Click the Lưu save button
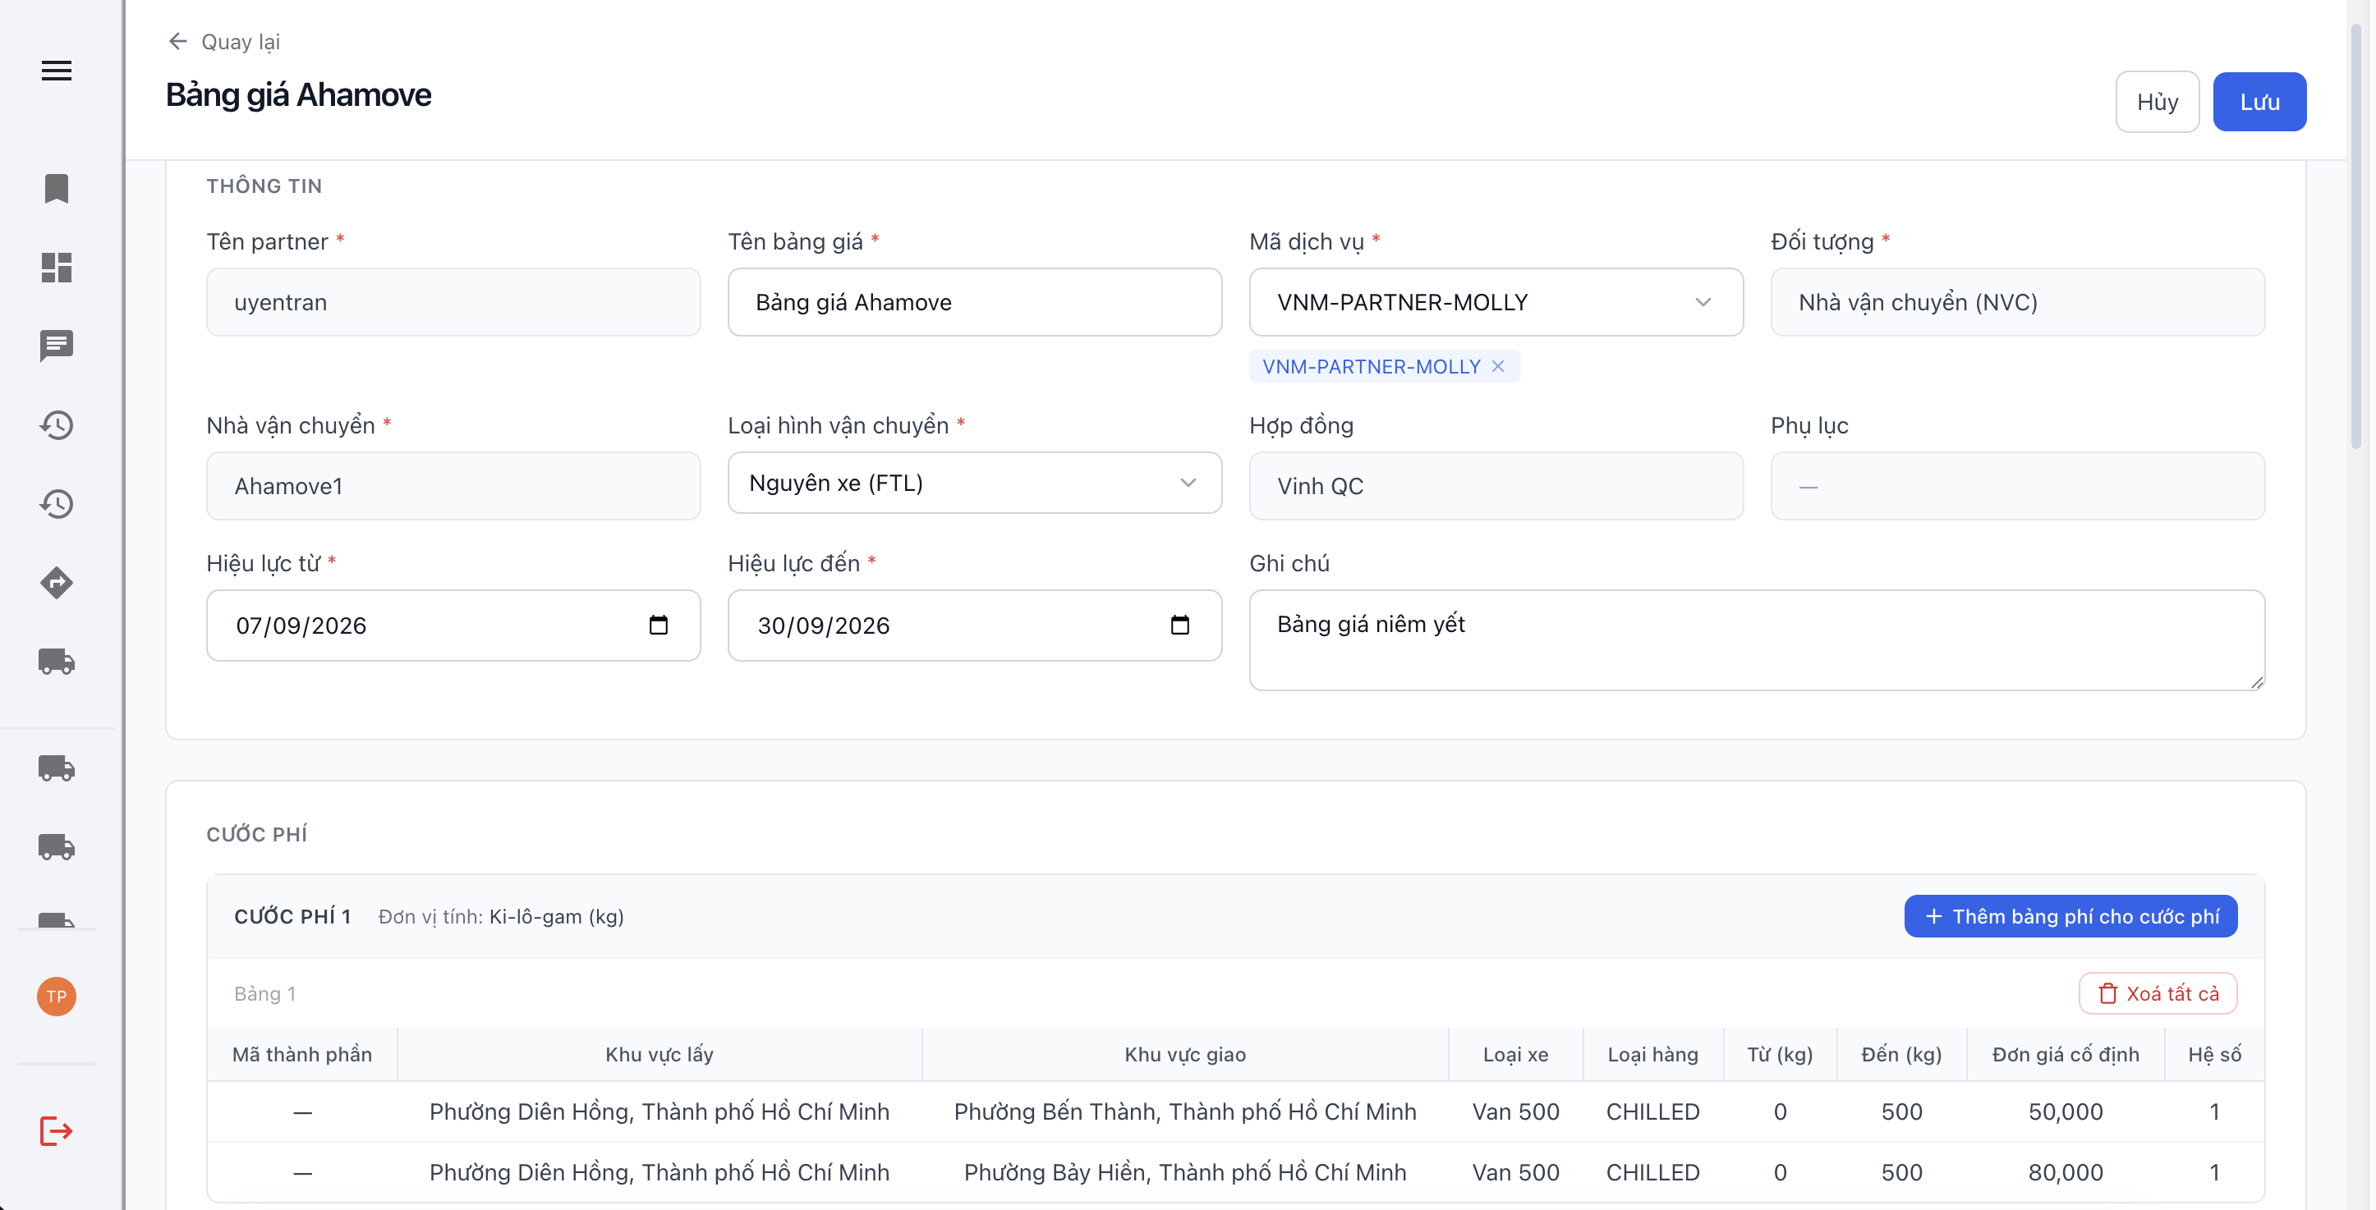 click(x=2259, y=102)
